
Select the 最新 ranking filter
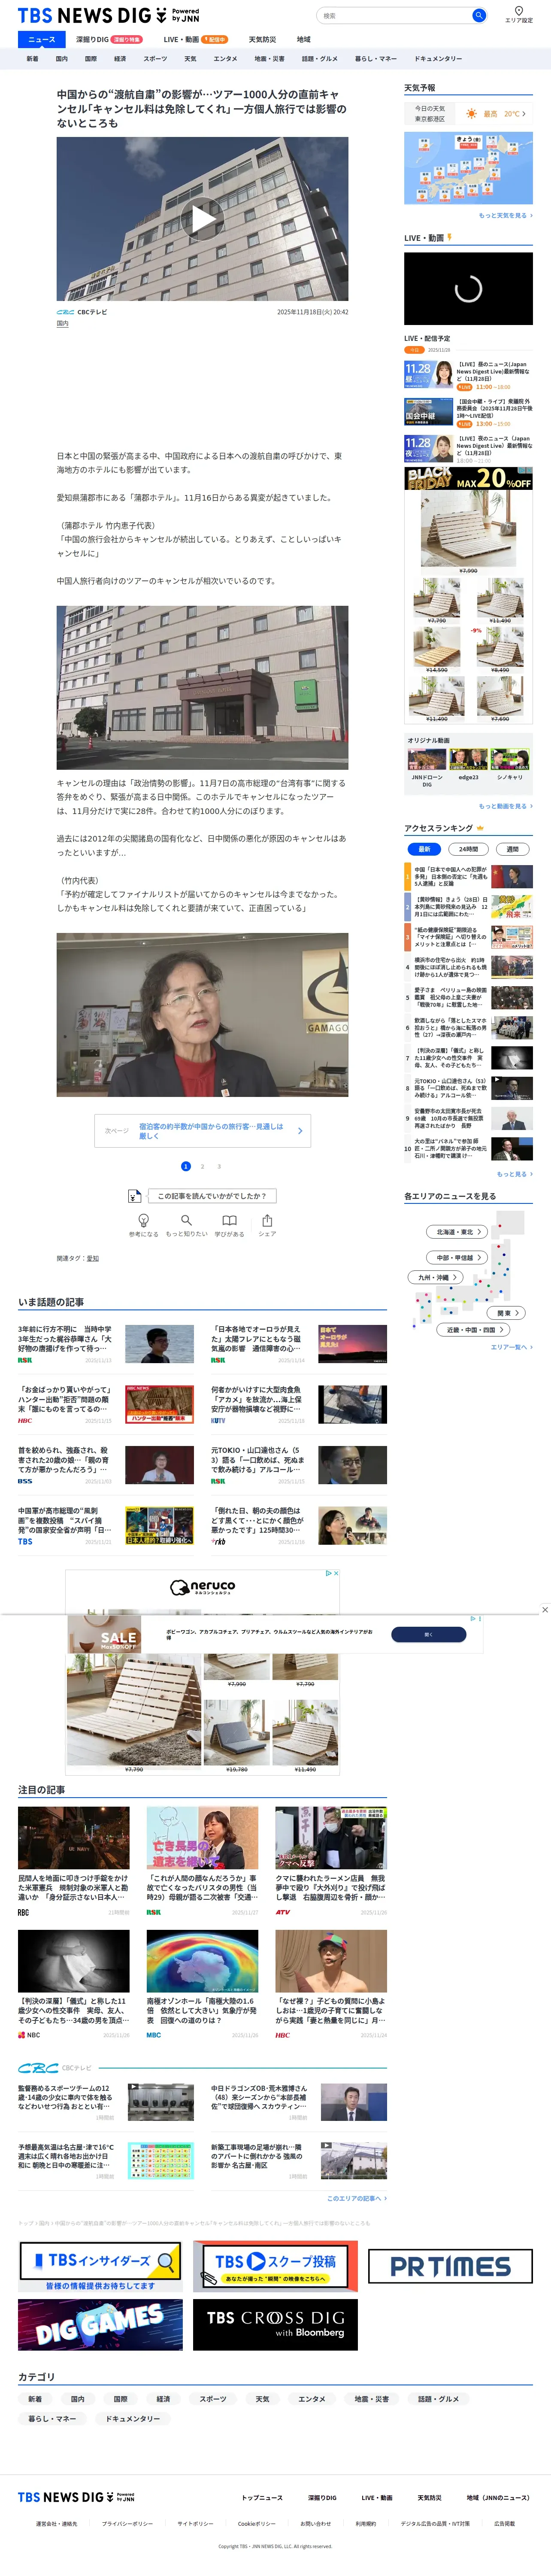(x=424, y=848)
